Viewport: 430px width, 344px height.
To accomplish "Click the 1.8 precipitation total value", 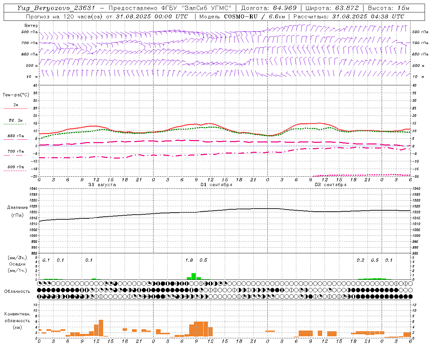I will (189, 260).
